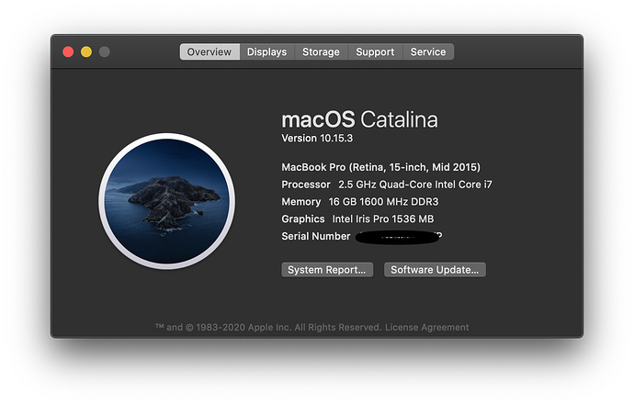This screenshot has width=634, height=404.
Task: Close the window with the red button
Action: tap(68, 51)
